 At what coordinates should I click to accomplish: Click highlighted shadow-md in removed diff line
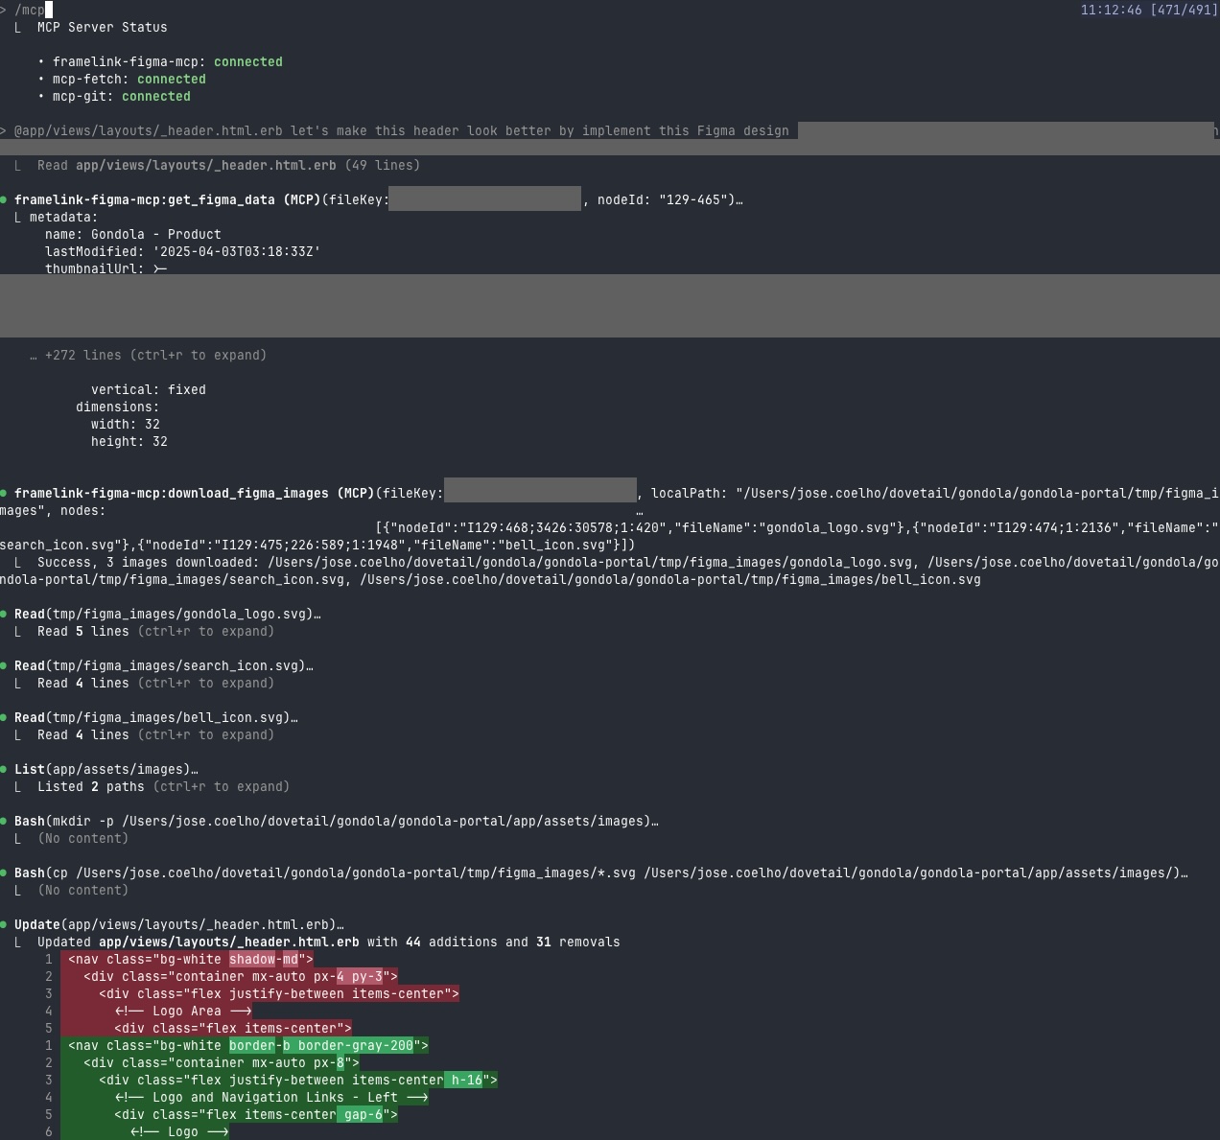click(264, 959)
